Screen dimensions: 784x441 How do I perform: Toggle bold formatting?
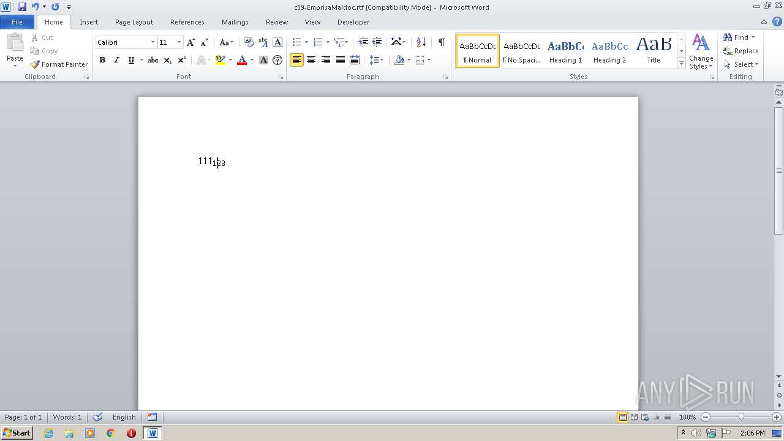tap(102, 60)
